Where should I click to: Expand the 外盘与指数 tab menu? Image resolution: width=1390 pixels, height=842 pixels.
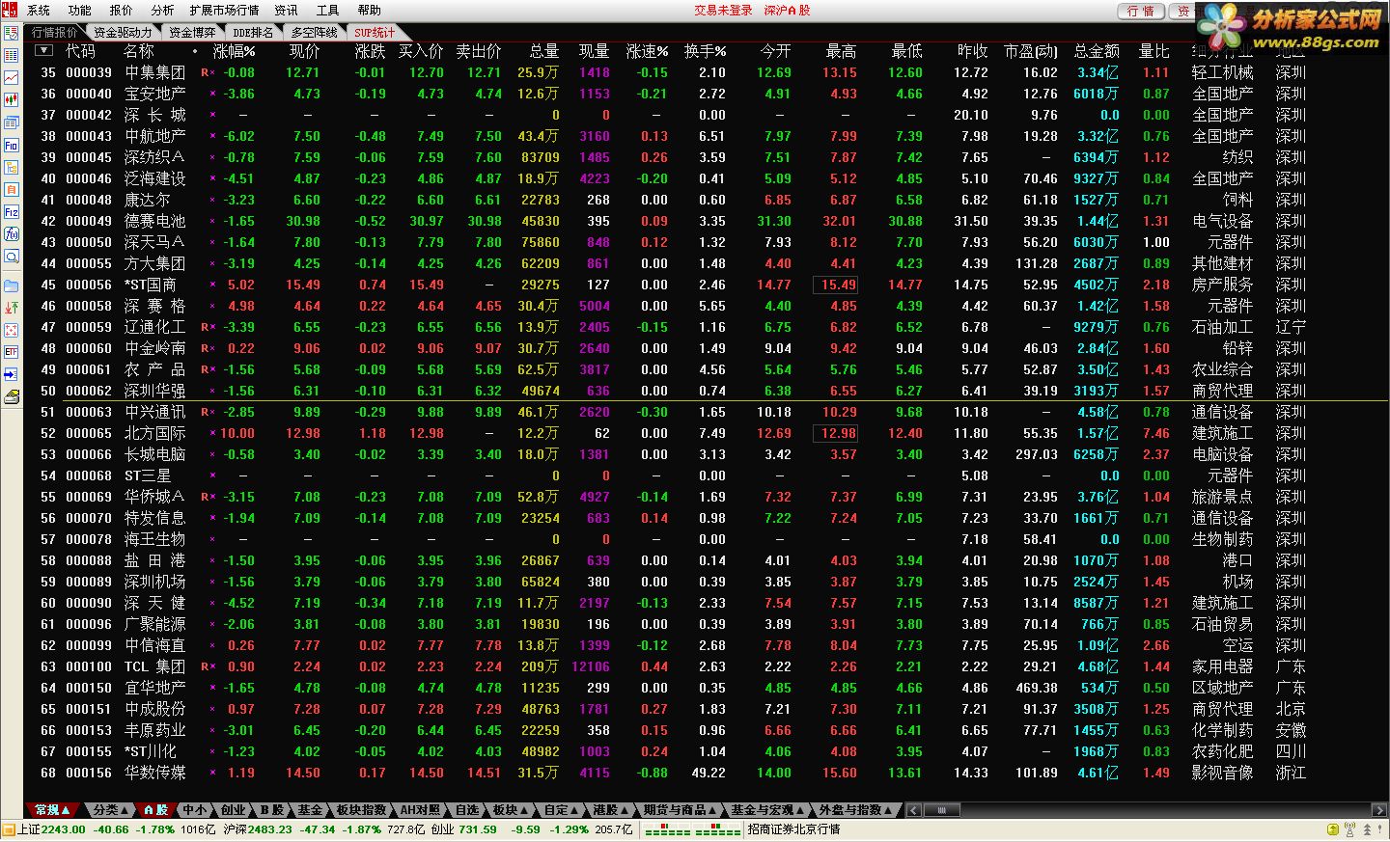(x=855, y=810)
